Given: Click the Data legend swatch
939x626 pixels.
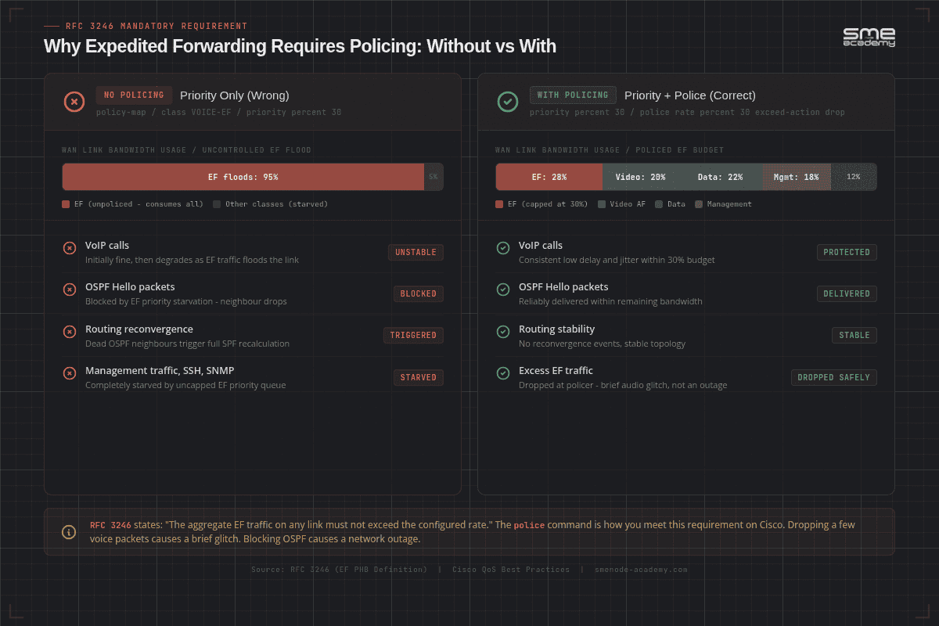Looking at the screenshot, I should pyautogui.click(x=659, y=204).
